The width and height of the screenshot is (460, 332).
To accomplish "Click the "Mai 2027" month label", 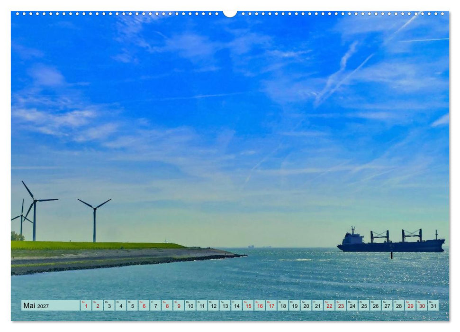I will 36,305.
